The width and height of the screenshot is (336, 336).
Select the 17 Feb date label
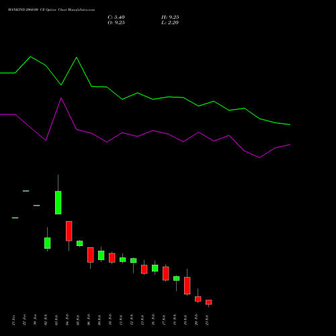(164, 320)
